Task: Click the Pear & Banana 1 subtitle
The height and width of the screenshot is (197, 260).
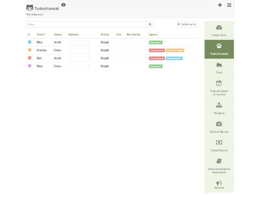Action: [35, 14]
